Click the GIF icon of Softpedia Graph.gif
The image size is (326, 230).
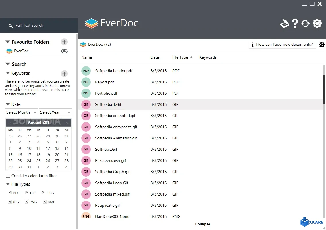pyautogui.click(x=86, y=172)
